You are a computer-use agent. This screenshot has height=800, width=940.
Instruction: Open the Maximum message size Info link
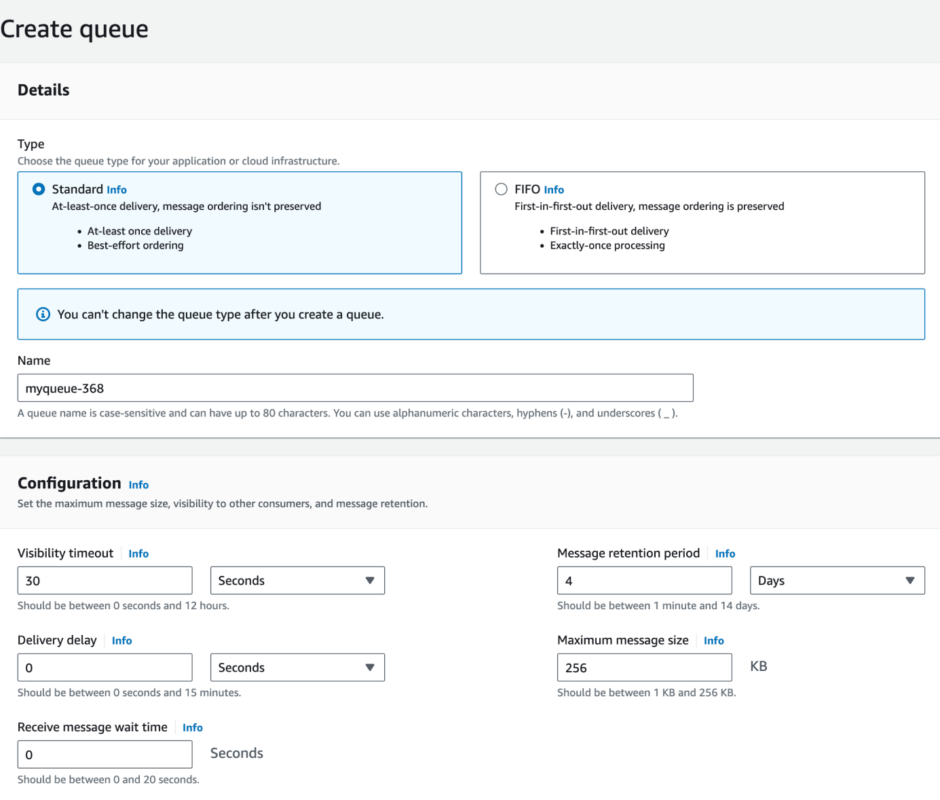[713, 640]
